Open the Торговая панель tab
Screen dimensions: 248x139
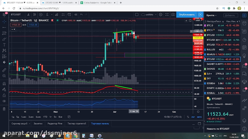coord(100,124)
